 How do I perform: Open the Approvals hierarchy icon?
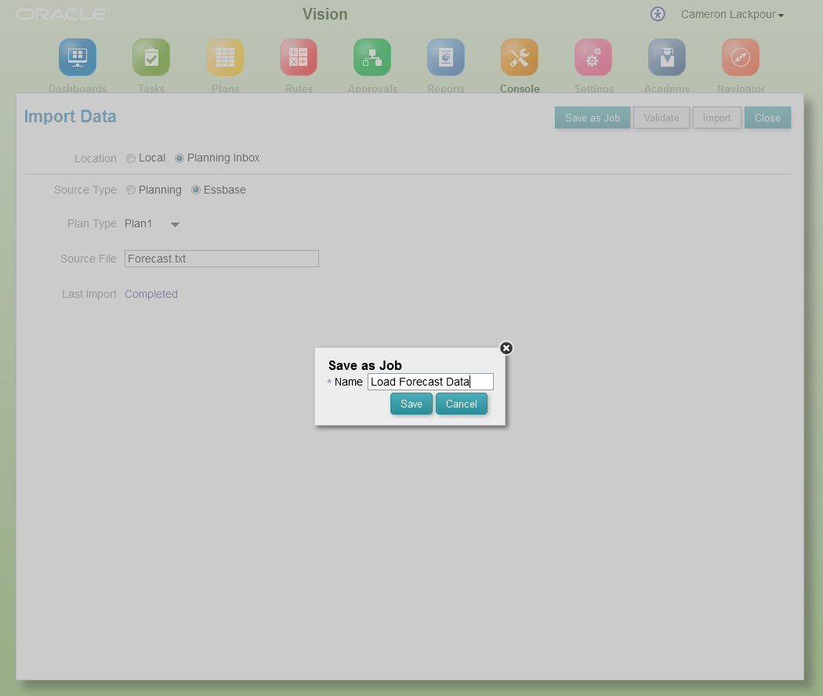[372, 57]
